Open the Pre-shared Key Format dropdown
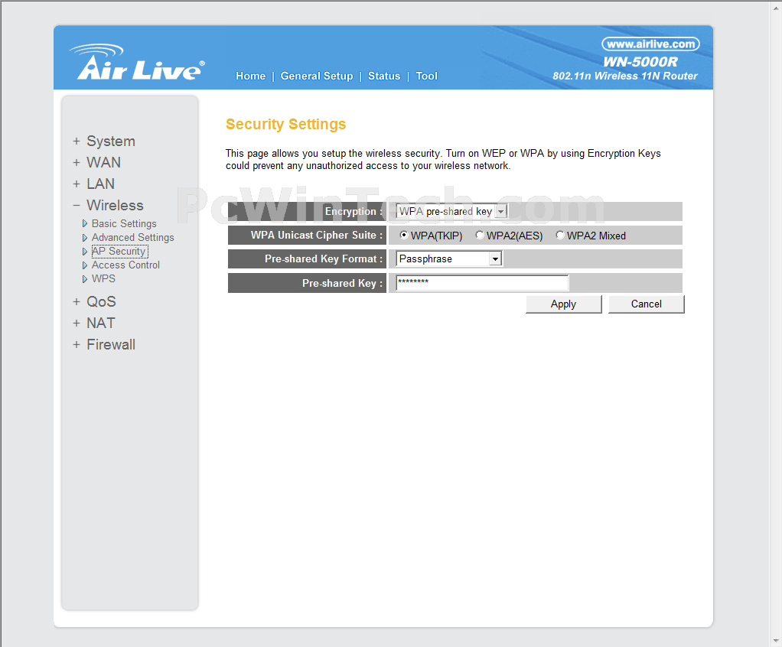 click(x=449, y=258)
